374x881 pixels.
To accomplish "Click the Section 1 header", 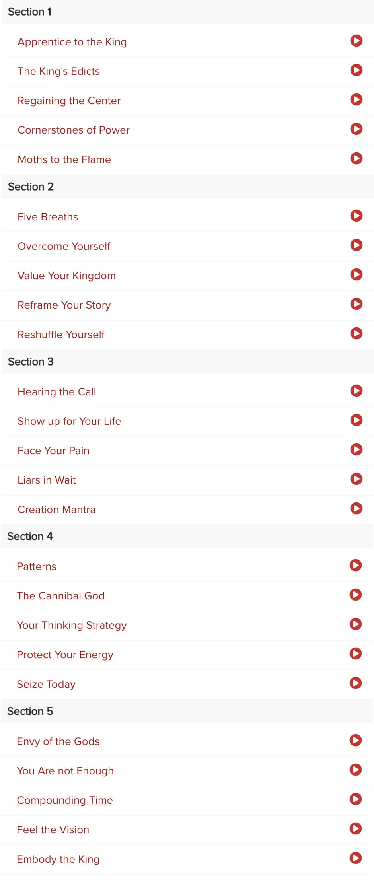I will pos(188,12).
